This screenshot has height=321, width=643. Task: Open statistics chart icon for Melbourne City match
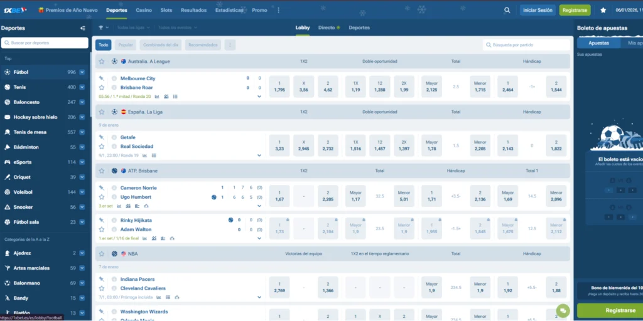(x=156, y=97)
